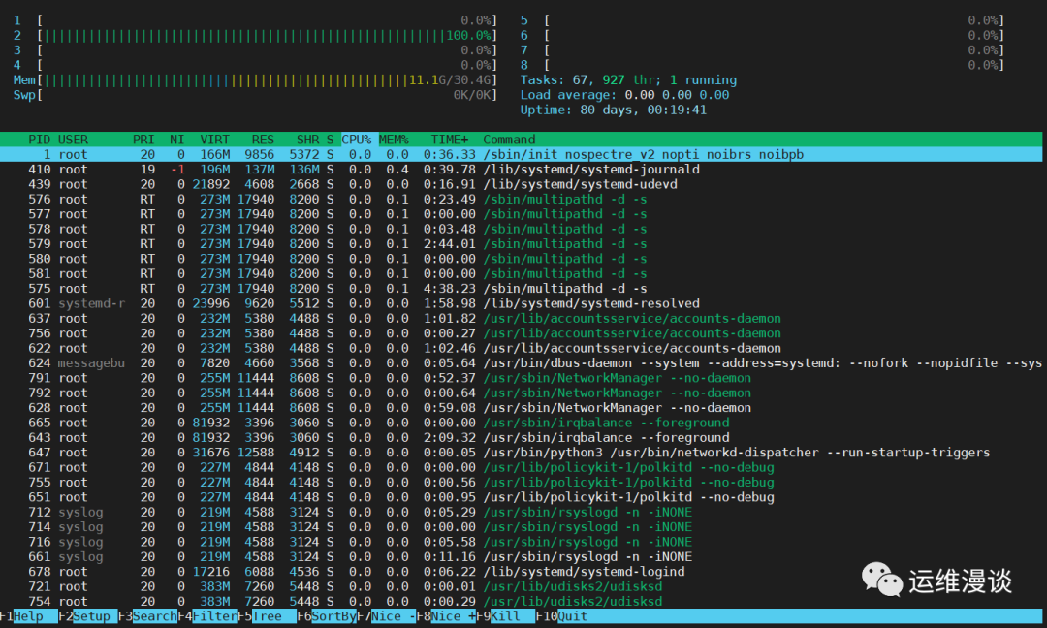The image size is (1047, 628).
Task: Select the PID 716 rsyslogd thread row
Action: pos(521,542)
